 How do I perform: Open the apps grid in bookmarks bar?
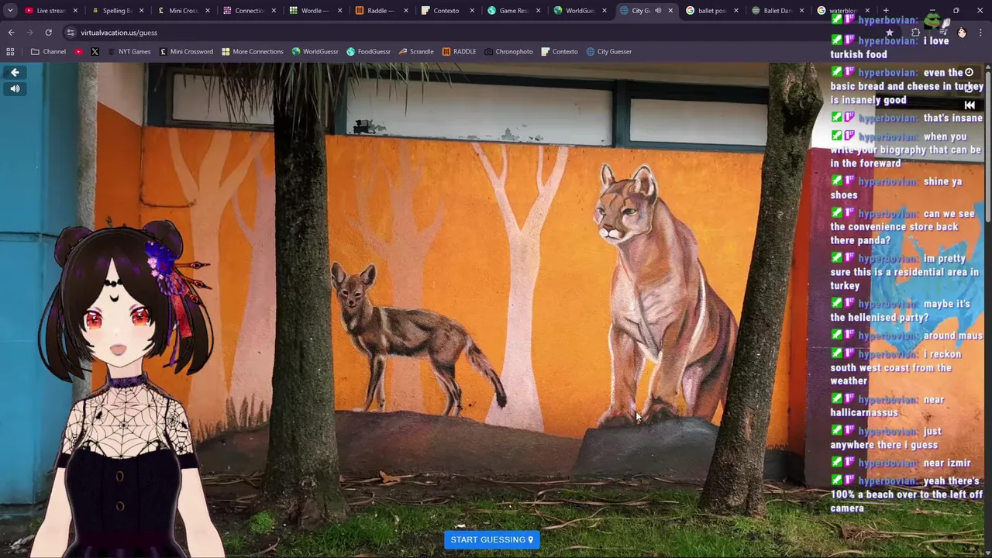coord(10,52)
